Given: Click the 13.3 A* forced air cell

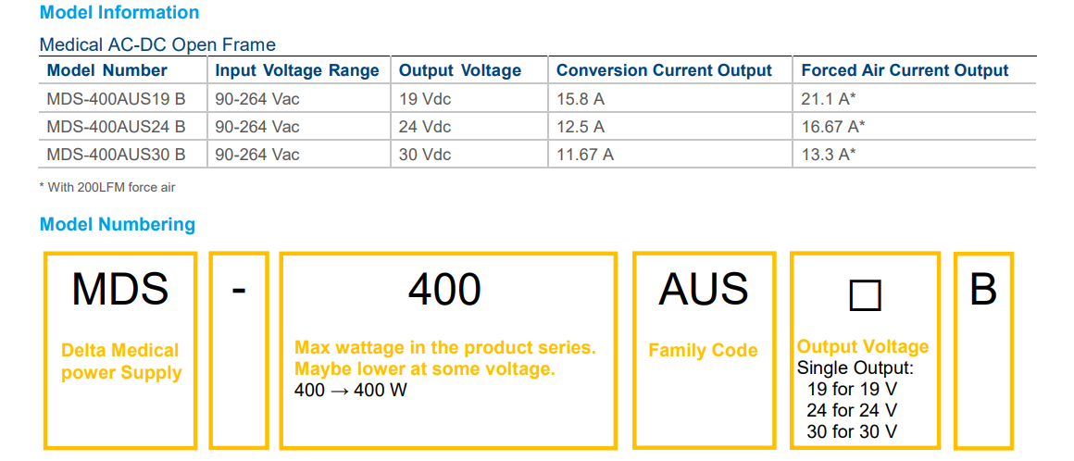Looking at the screenshot, I should [x=829, y=155].
